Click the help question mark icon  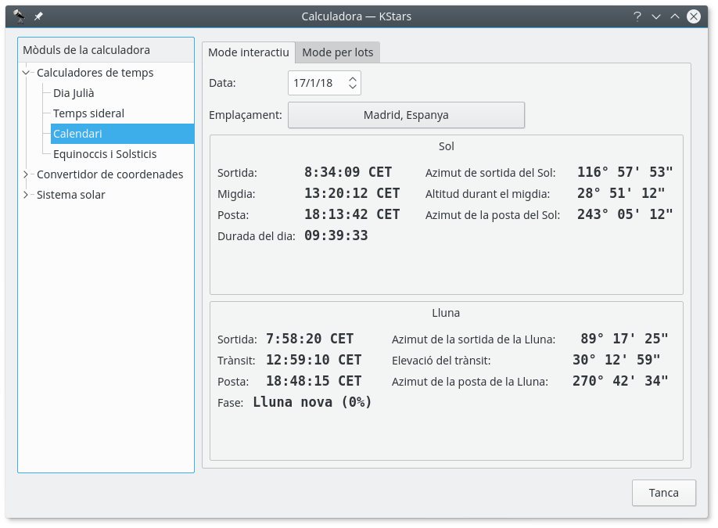click(x=637, y=16)
